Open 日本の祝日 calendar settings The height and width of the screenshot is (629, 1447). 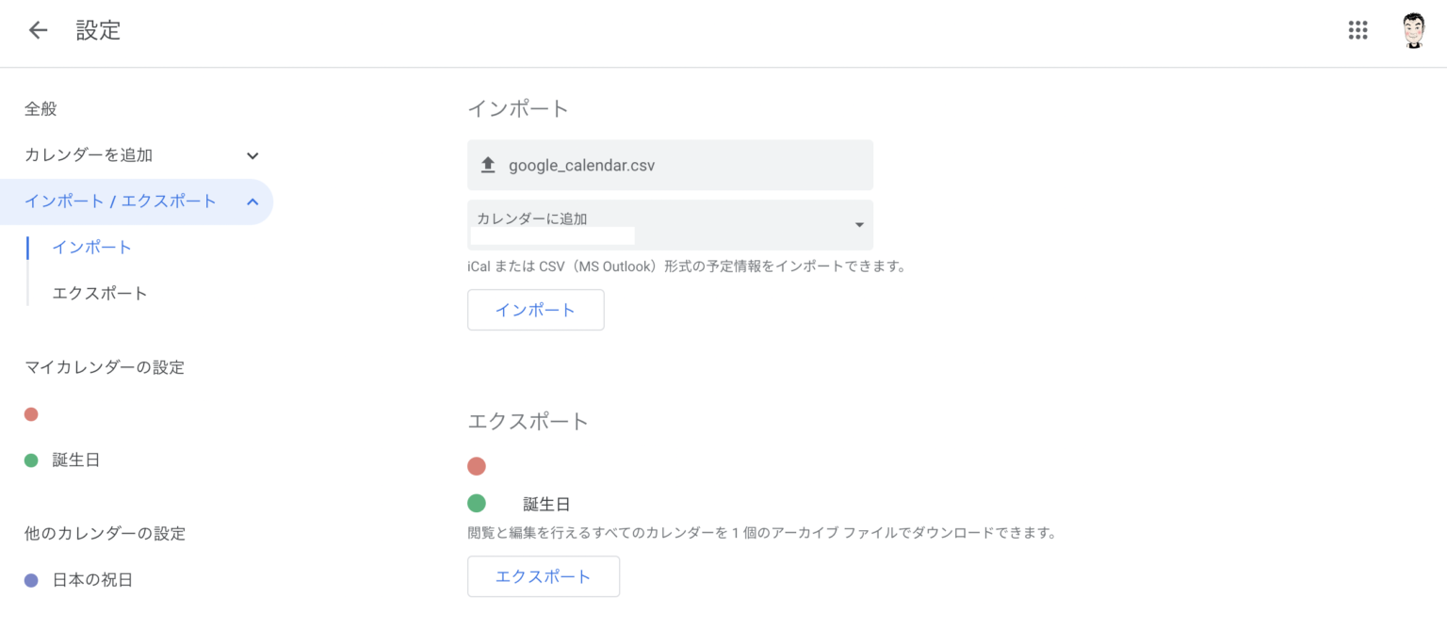(92, 580)
